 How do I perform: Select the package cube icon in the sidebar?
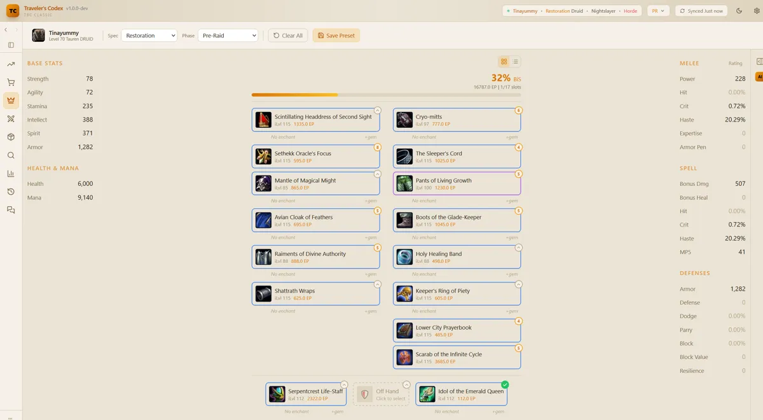(10, 136)
